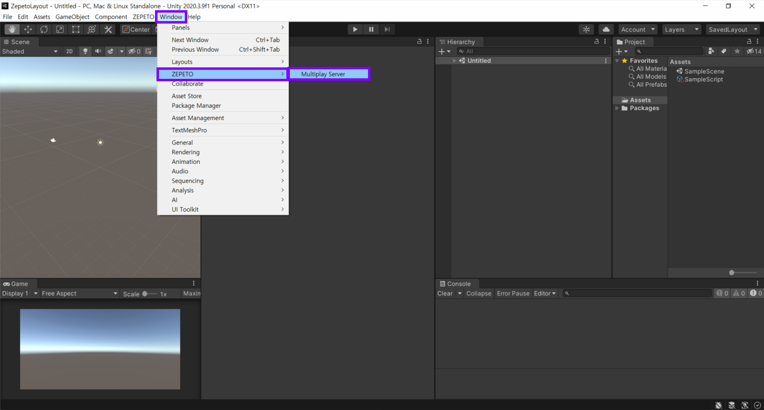Toggle Console Error Pause
This screenshot has width=764, height=410.
pyautogui.click(x=513, y=293)
